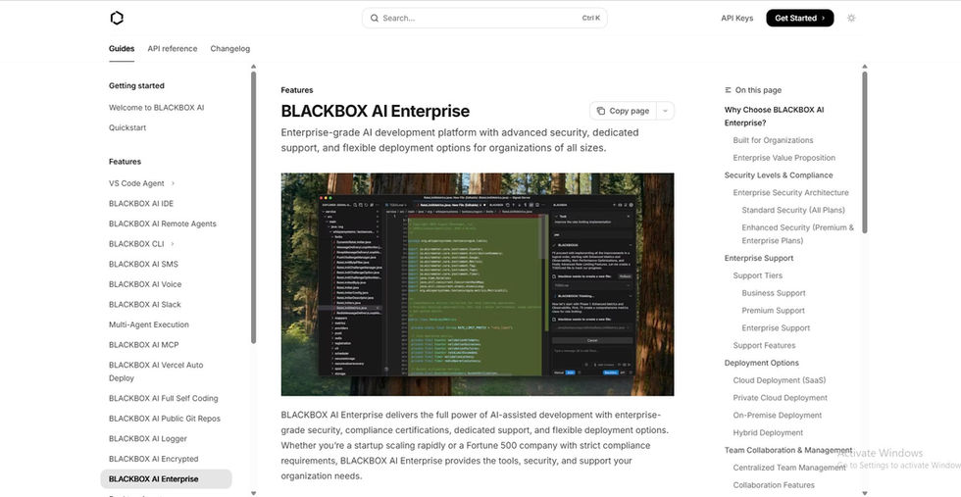
Task: Jump to Premium Support section
Action: [773, 311]
